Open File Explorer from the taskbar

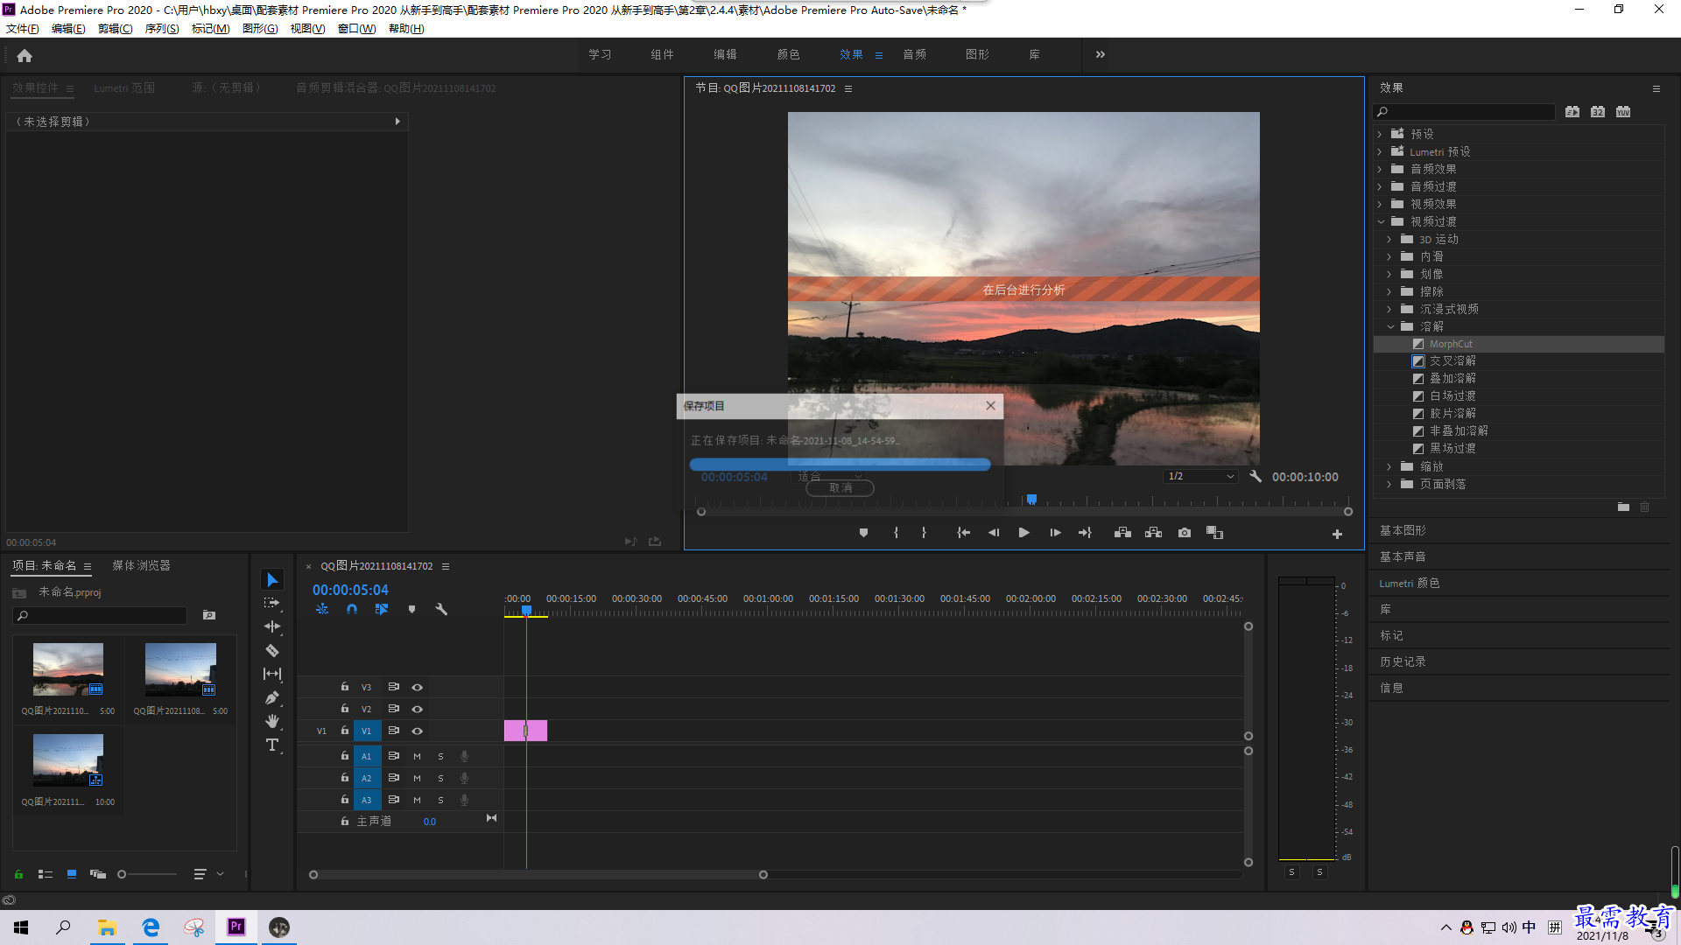(107, 927)
